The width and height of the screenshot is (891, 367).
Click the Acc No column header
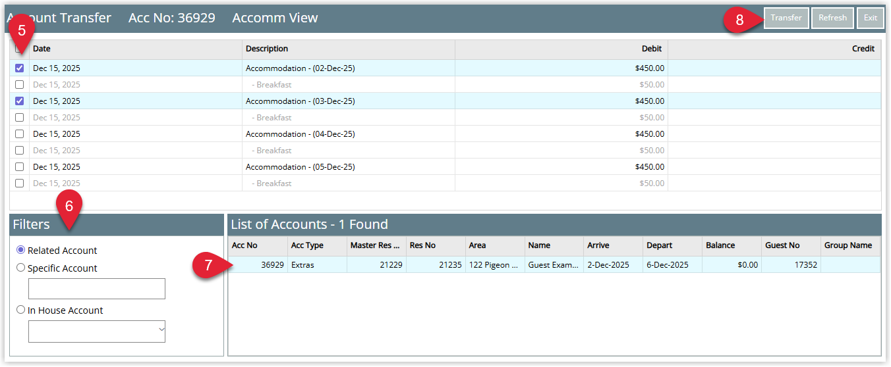click(258, 245)
